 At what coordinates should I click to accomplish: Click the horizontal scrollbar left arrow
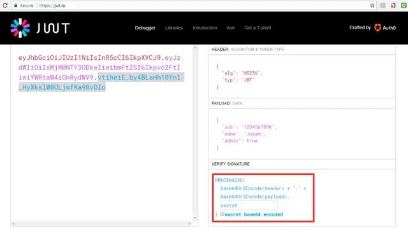click(x=13, y=223)
